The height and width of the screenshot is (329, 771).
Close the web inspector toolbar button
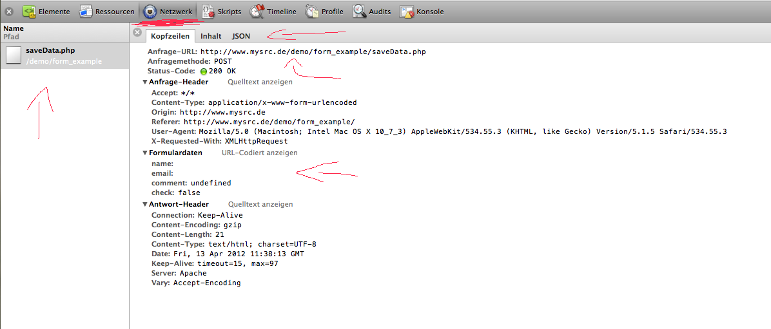(x=10, y=12)
